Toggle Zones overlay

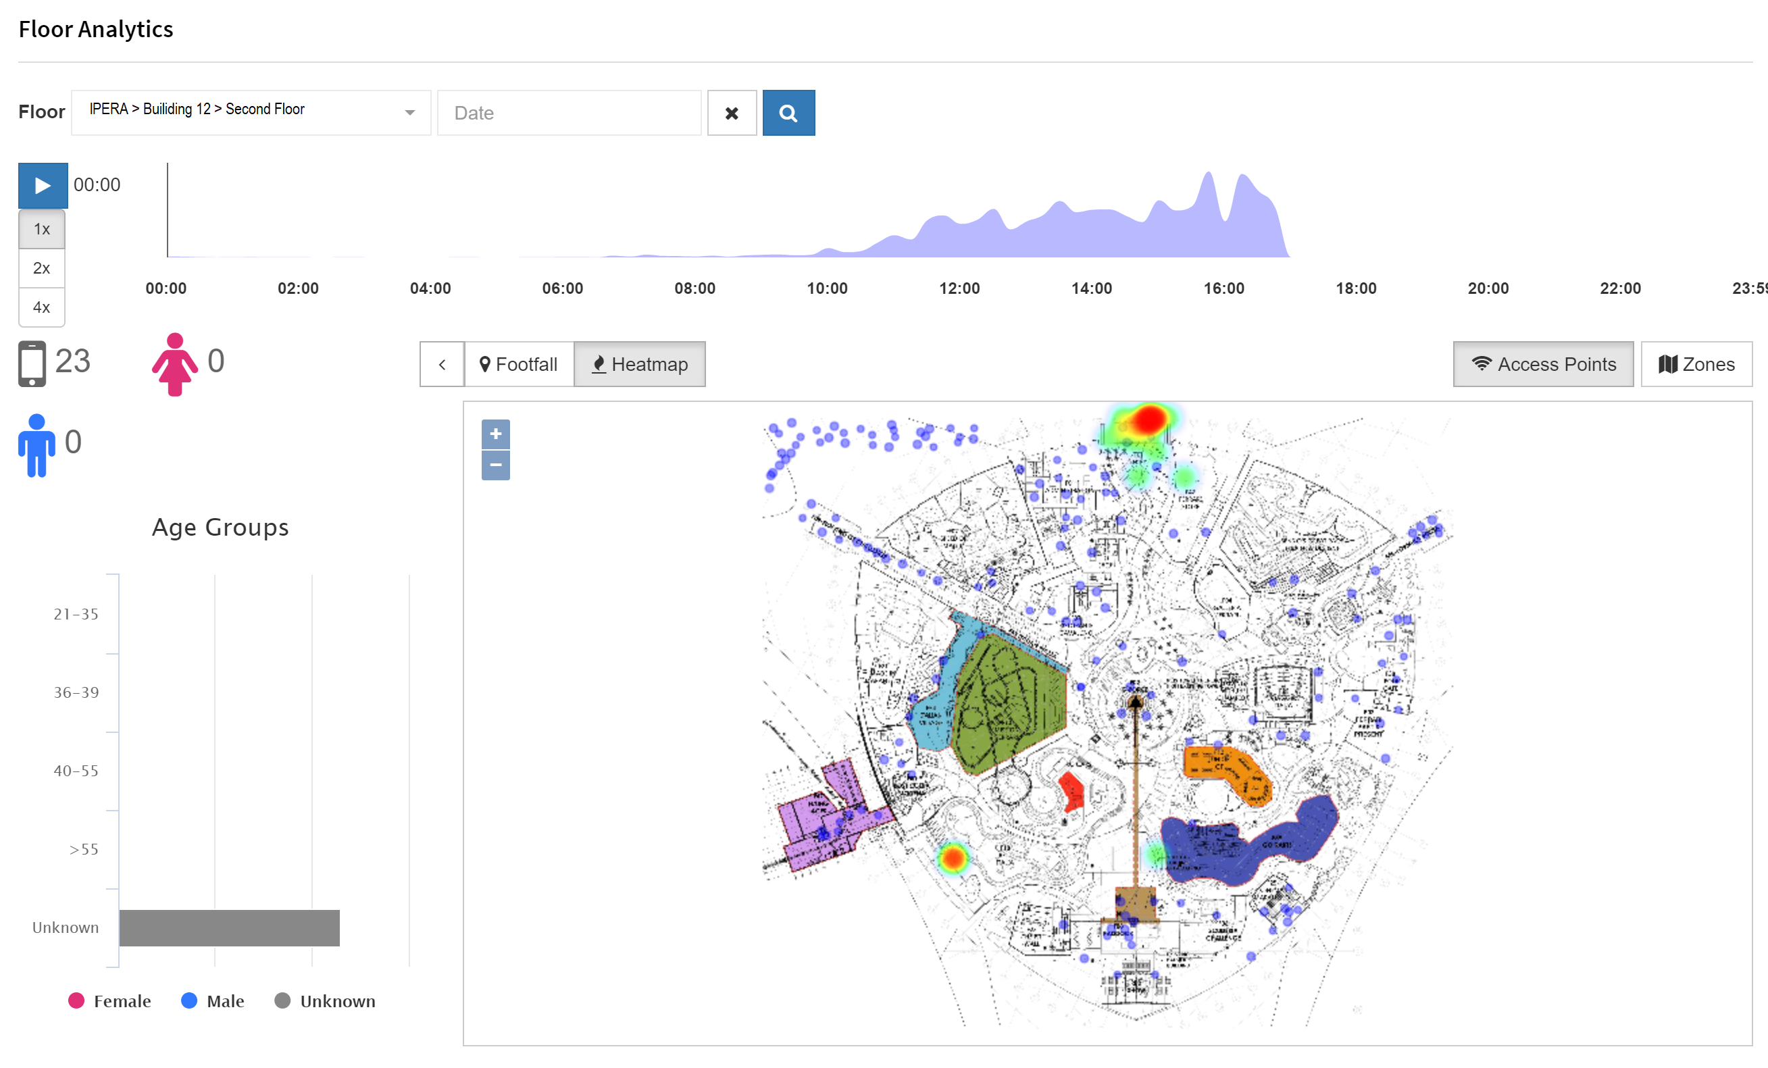(x=1696, y=364)
